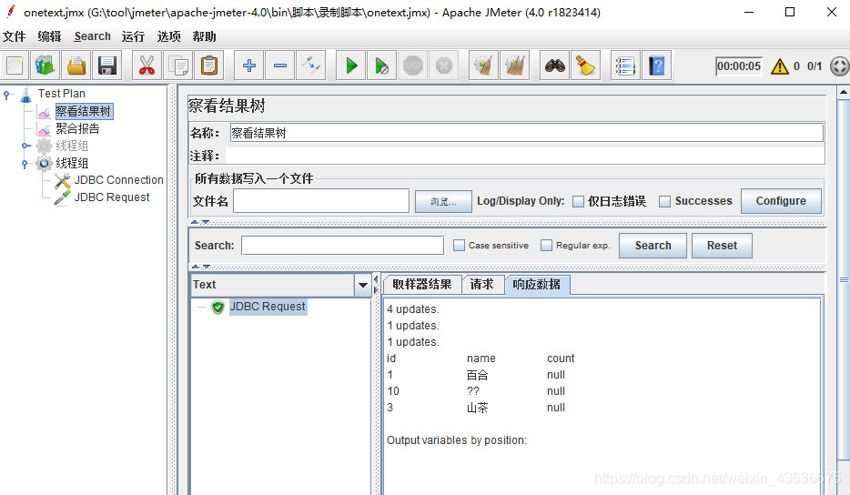Open the 文件 menu
Image resolution: width=850 pixels, height=495 pixels.
(x=14, y=36)
